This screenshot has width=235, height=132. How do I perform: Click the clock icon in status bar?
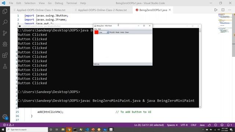click(216, 125)
